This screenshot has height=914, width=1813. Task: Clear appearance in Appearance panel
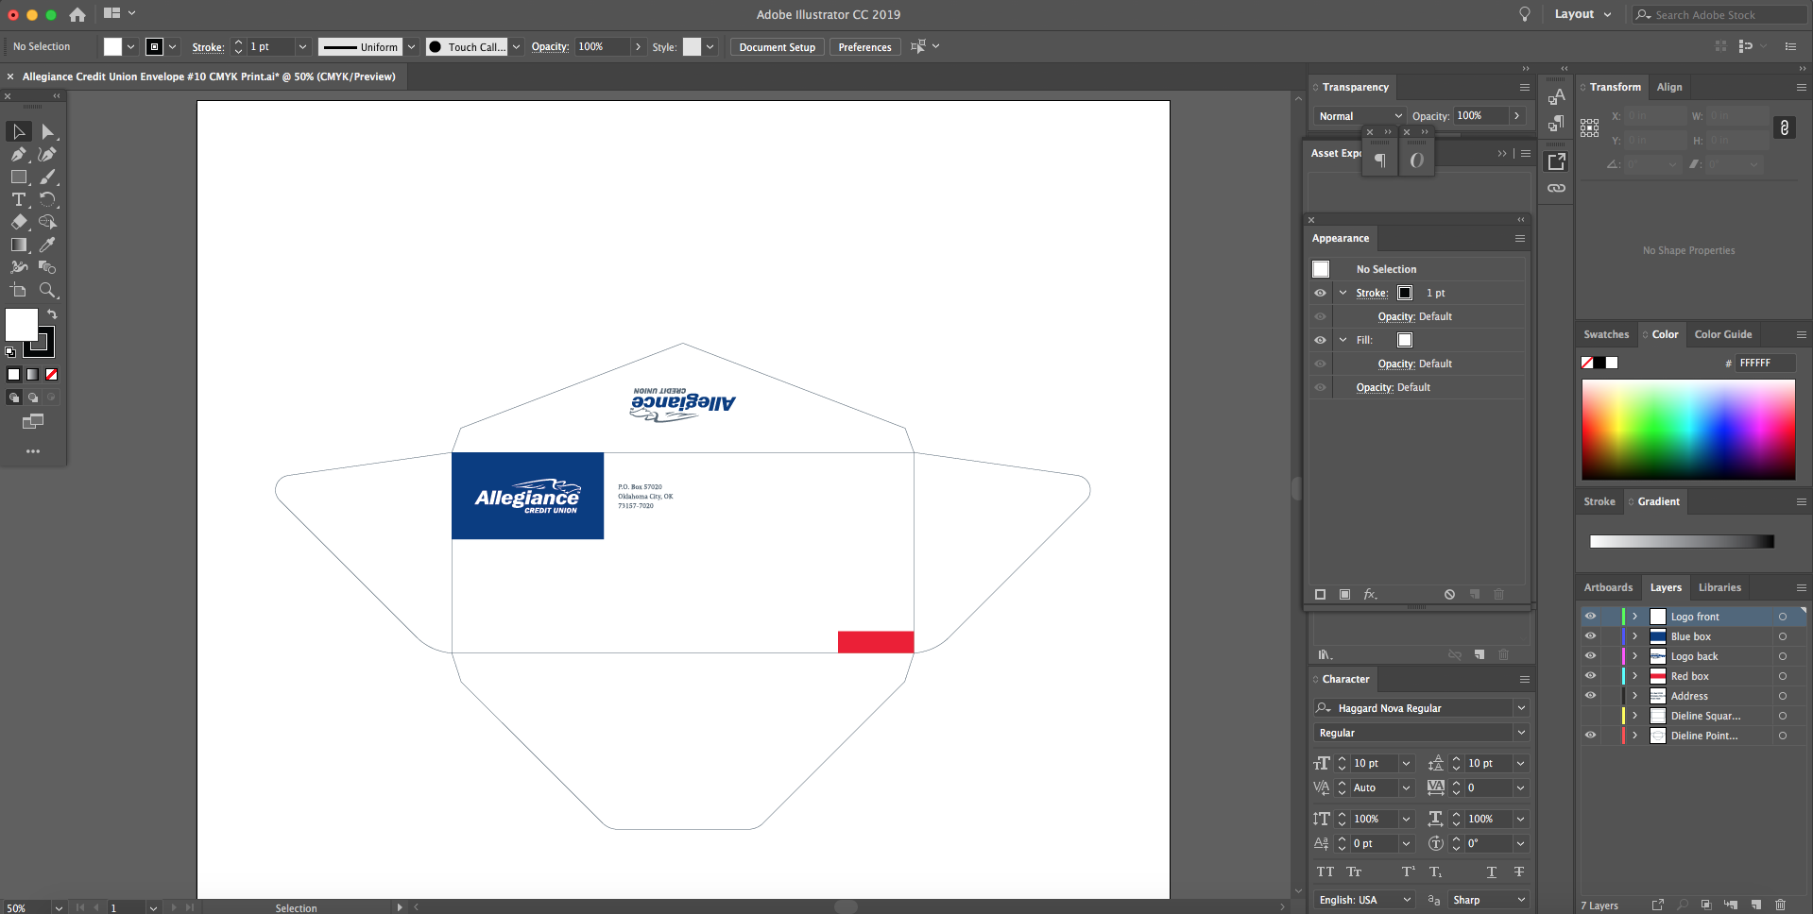1449,594
